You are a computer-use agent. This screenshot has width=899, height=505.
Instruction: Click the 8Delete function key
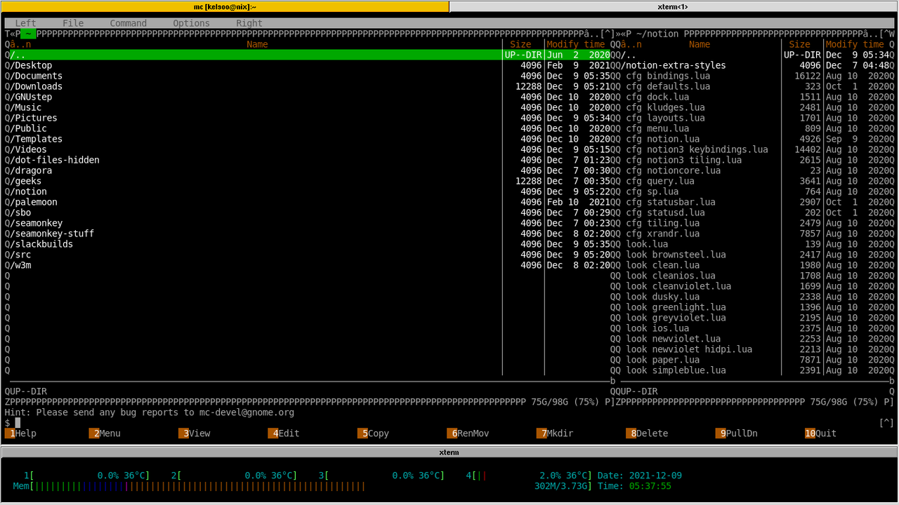click(647, 433)
